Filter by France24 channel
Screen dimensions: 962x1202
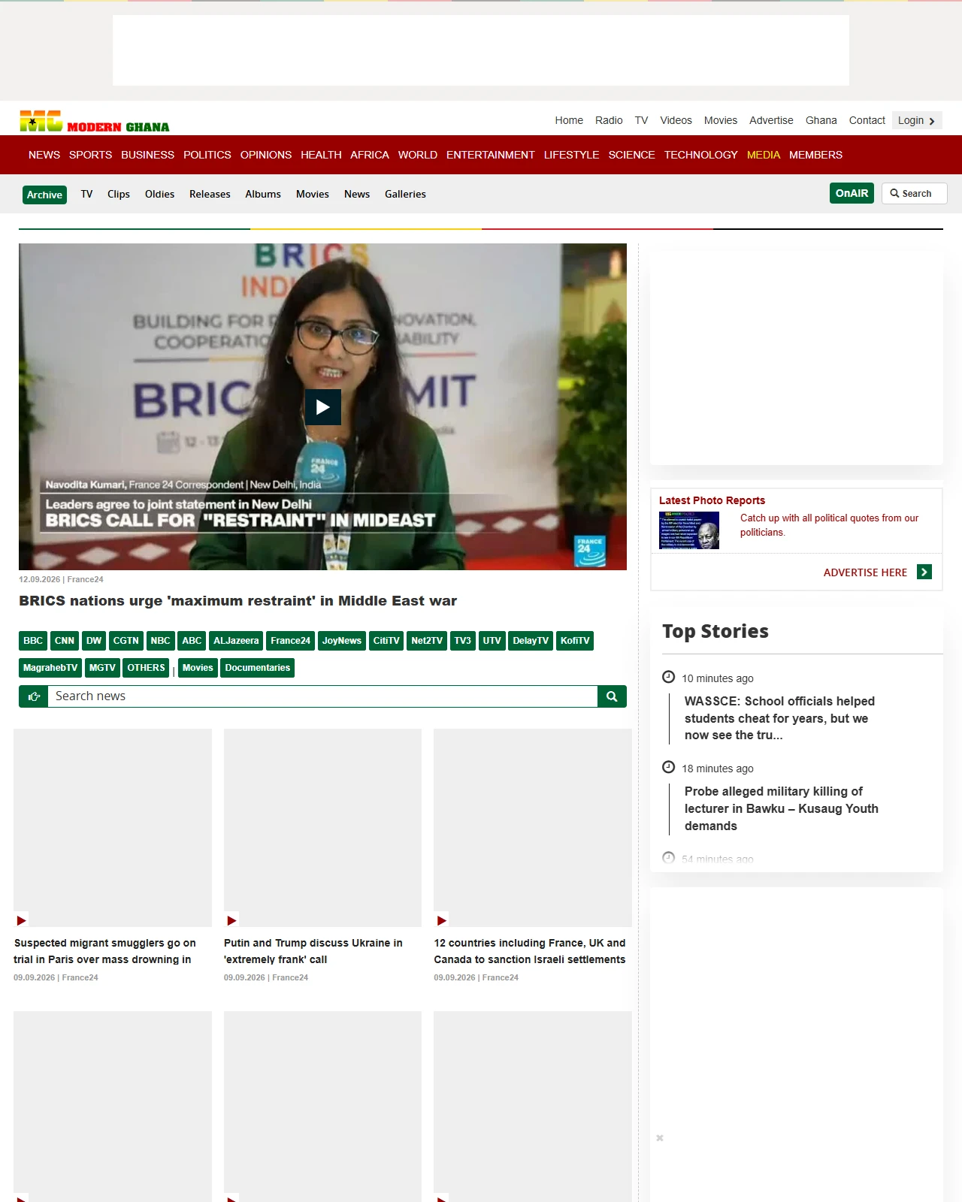pyautogui.click(x=290, y=641)
